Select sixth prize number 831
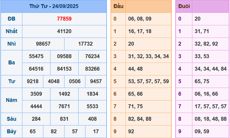 click(64, 119)
